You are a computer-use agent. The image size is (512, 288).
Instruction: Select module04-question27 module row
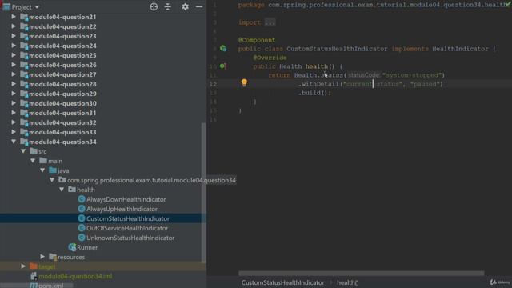62,74
